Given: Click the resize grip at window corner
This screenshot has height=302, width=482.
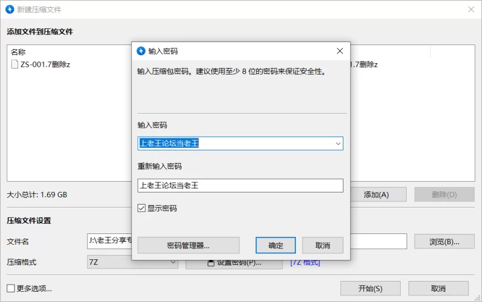Looking at the screenshot, I should point(477,298).
